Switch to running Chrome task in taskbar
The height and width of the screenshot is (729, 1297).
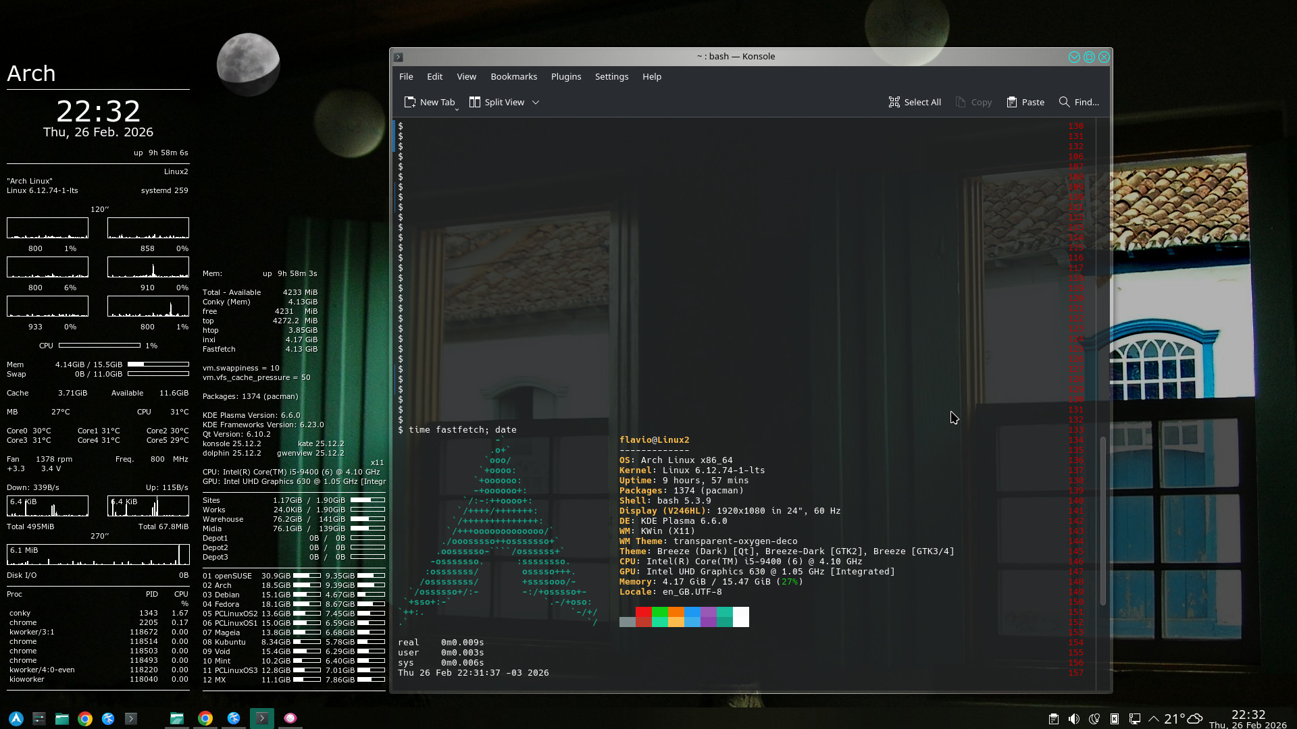click(205, 719)
